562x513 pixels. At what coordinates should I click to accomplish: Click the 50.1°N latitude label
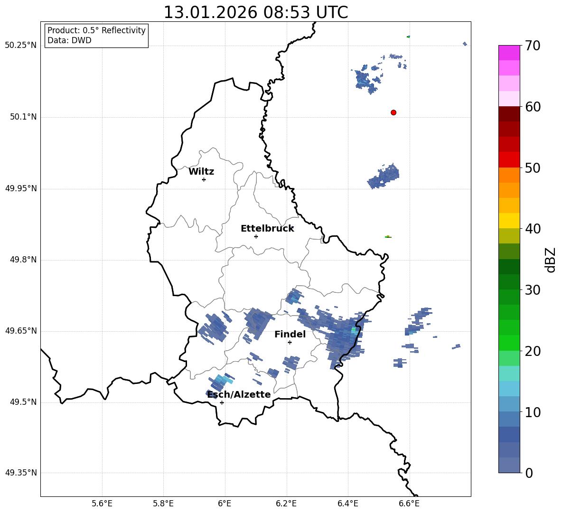pos(23,117)
